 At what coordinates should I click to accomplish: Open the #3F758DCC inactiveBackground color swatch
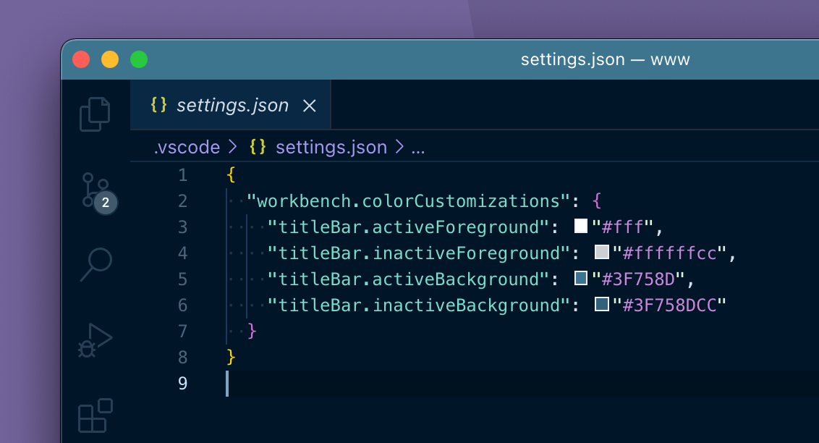tap(601, 305)
